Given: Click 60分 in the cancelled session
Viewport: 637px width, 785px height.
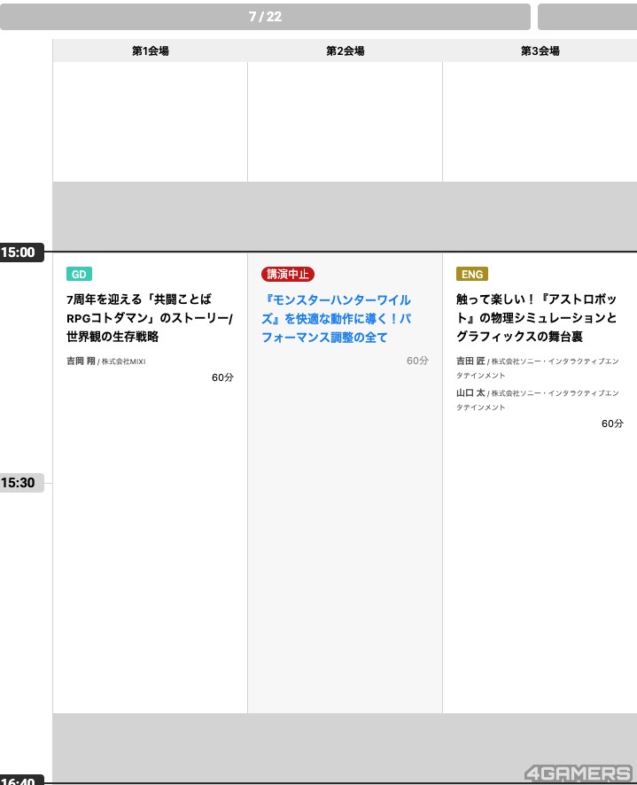Looking at the screenshot, I should (x=417, y=361).
